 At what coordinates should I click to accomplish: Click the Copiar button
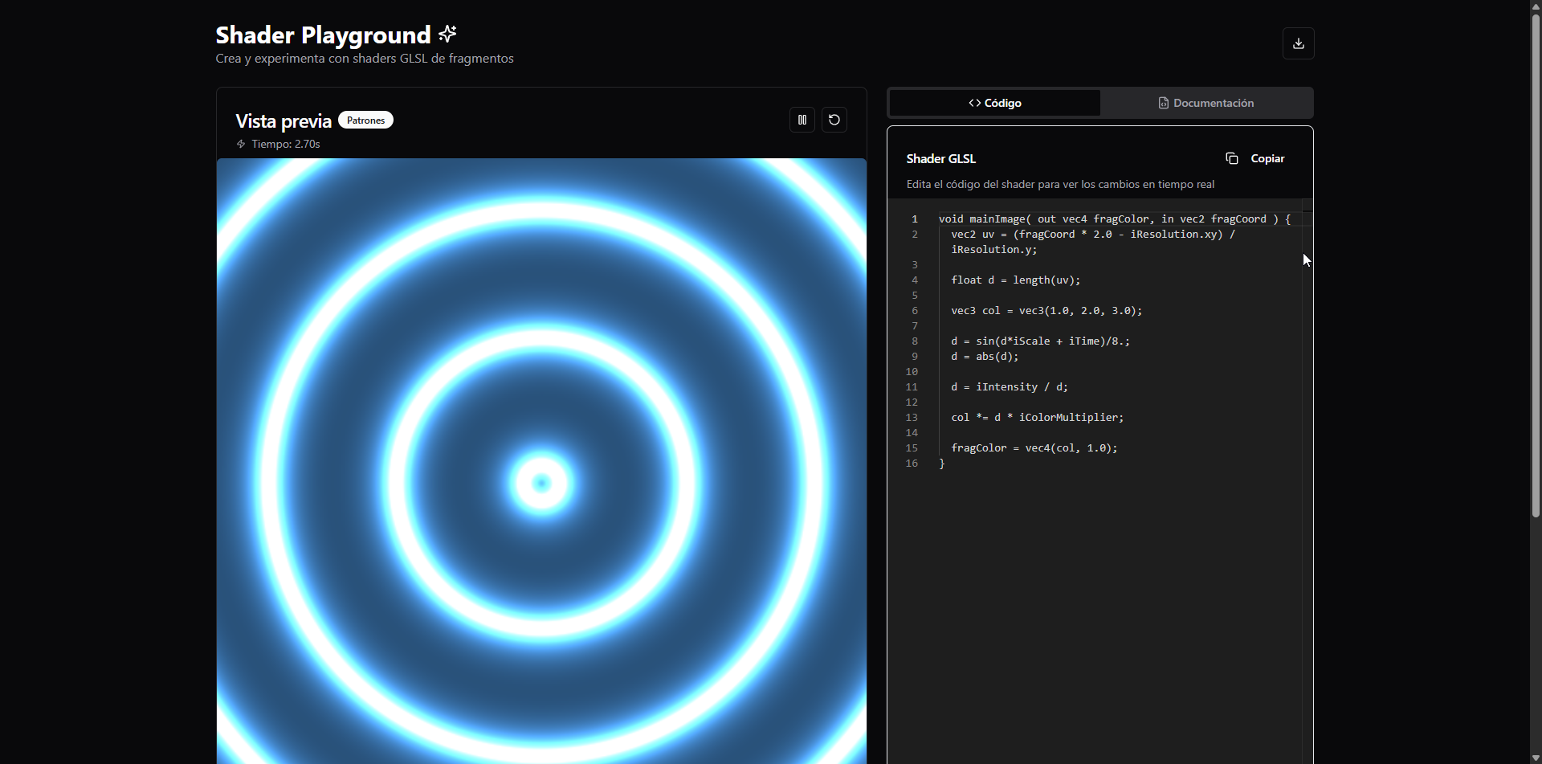tap(1255, 158)
